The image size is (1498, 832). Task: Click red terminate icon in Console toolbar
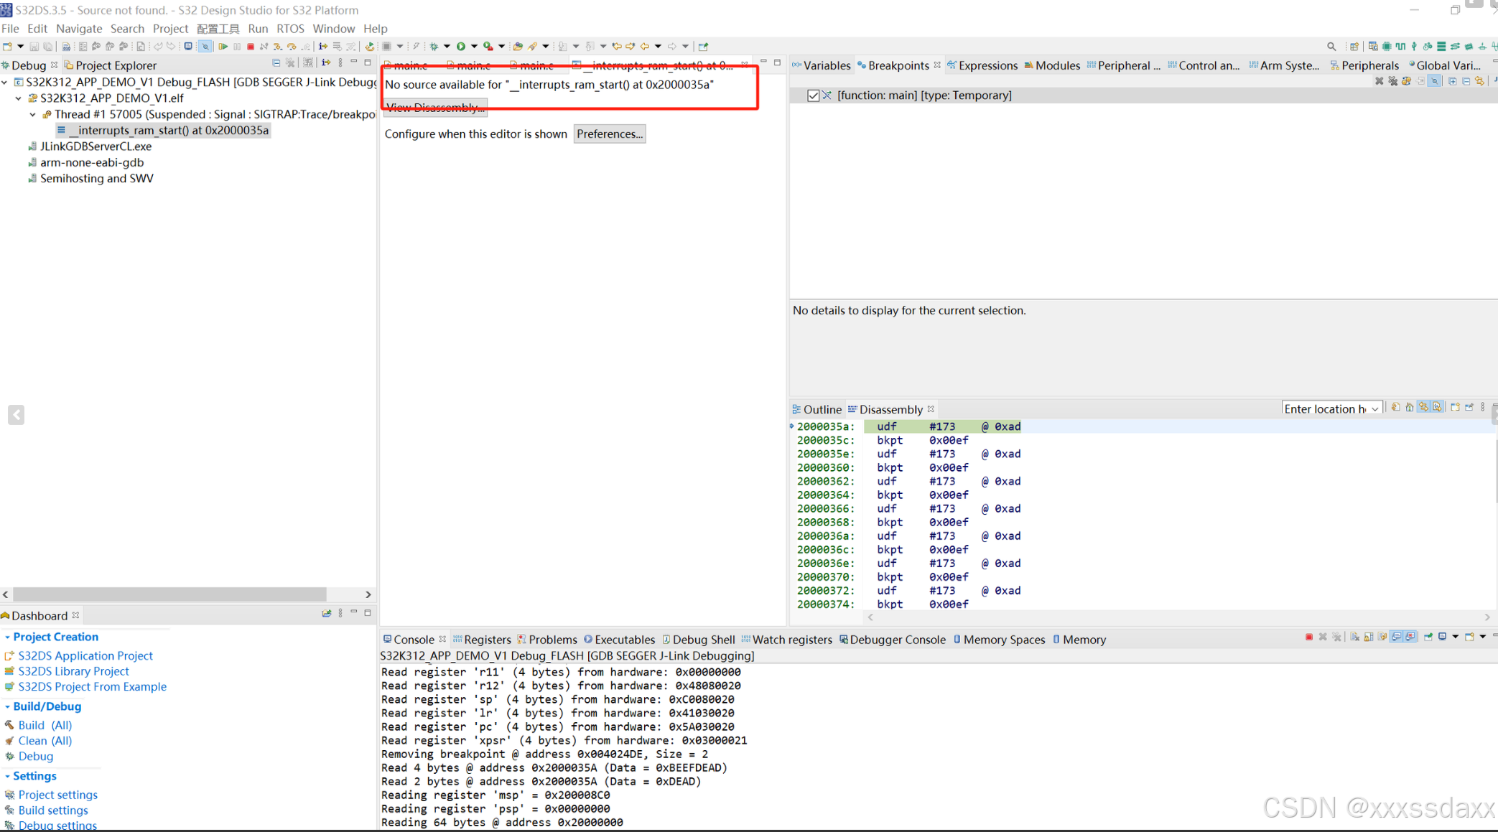click(1308, 637)
